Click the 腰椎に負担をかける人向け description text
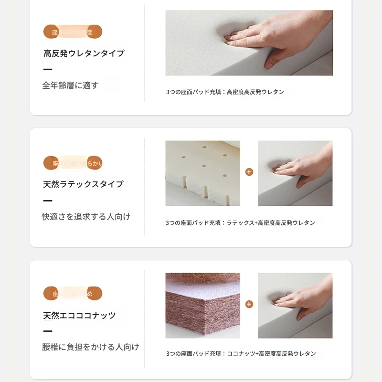Image resolution: width=382 pixels, height=382 pixels. pyautogui.click(x=91, y=347)
